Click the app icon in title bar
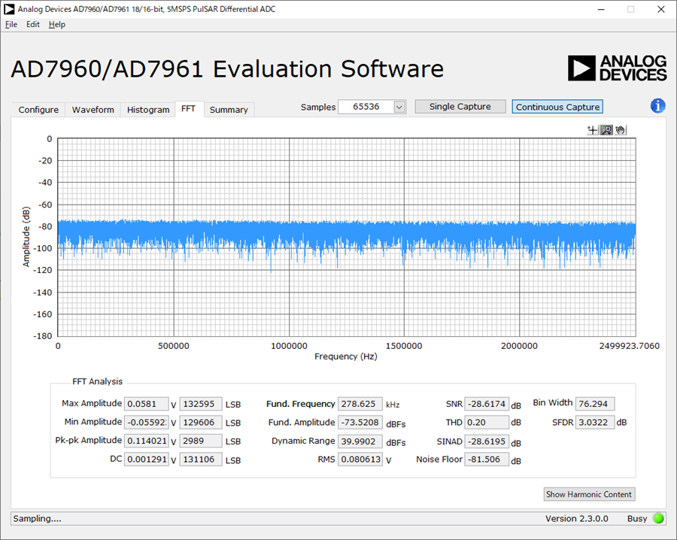Viewport: 677px width, 540px height. point(9,9)
